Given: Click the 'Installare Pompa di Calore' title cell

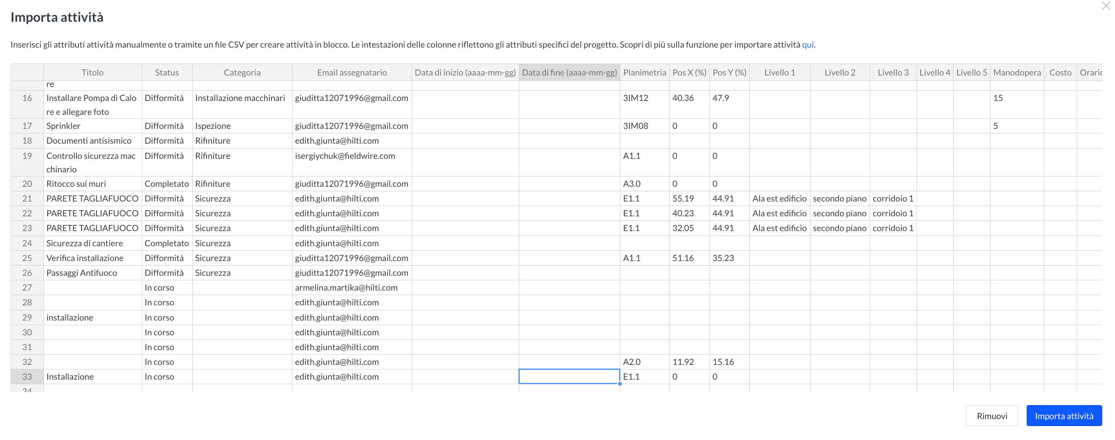Looking at the screenshot, I should tap(92, 104).
